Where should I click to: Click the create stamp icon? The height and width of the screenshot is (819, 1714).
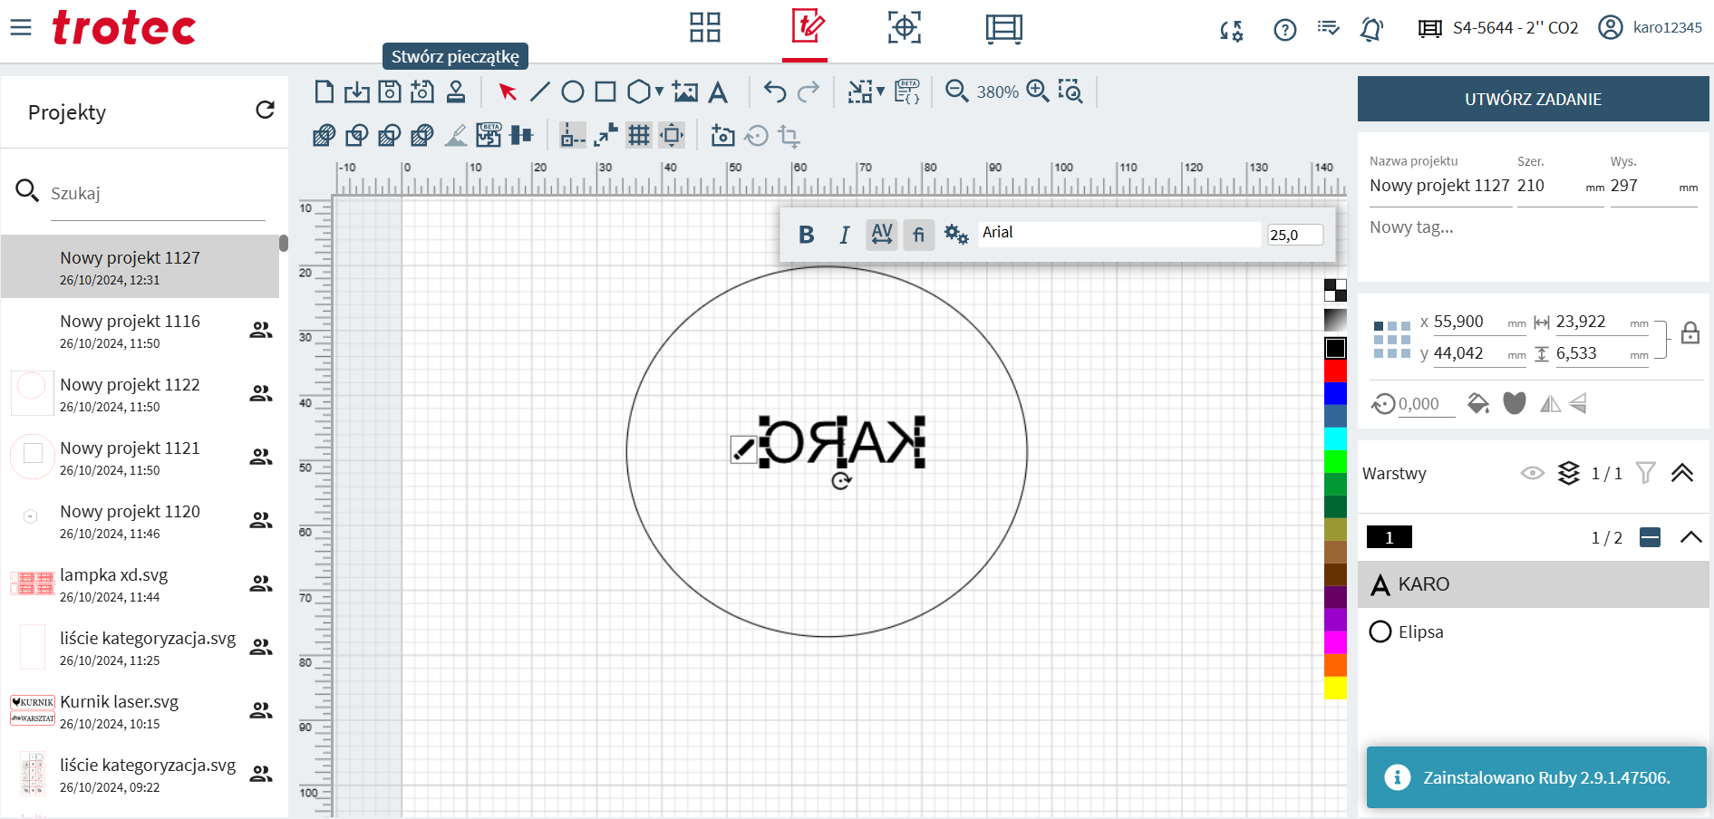coord(456,92)
